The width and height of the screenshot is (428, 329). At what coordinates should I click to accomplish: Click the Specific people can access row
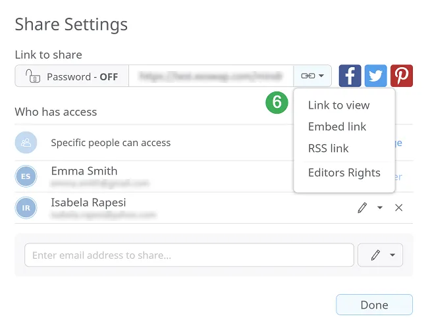click(x=111, y=143)
